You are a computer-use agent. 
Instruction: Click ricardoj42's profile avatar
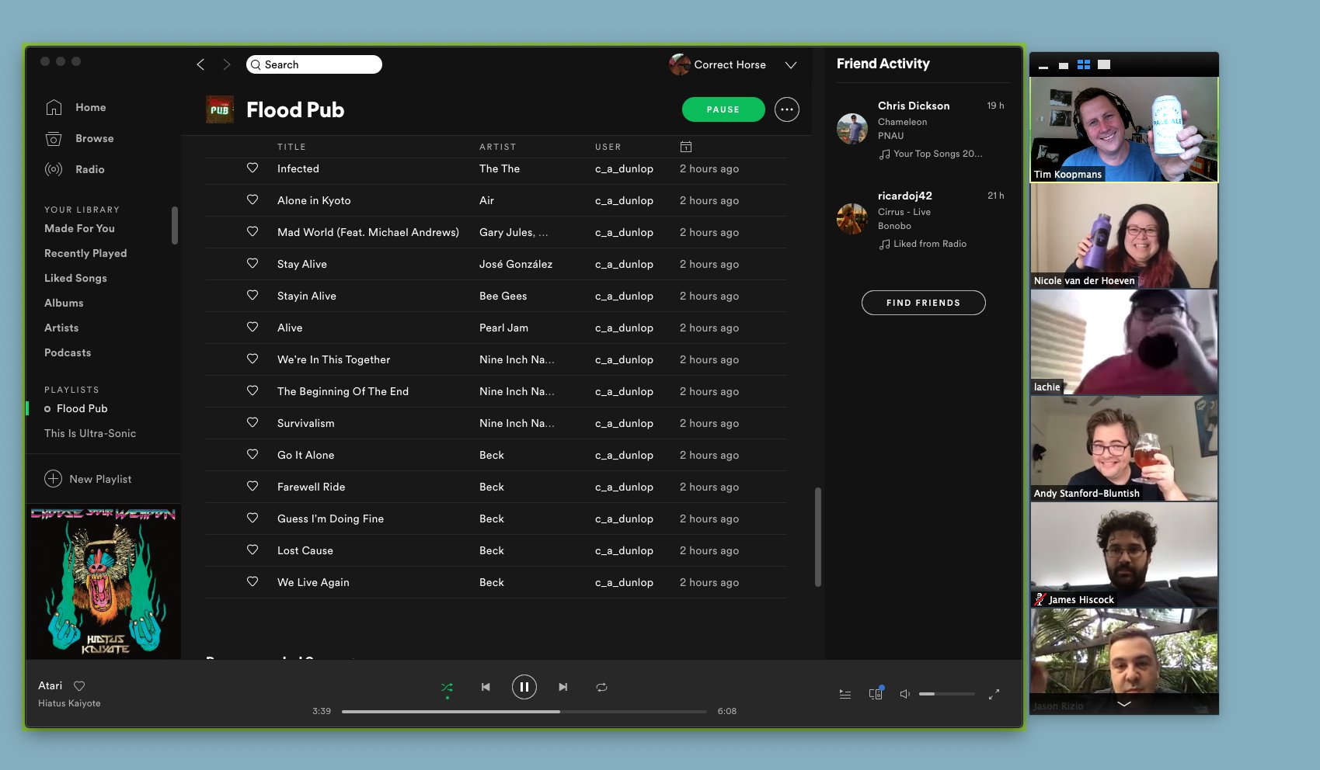tap(852, 219)
